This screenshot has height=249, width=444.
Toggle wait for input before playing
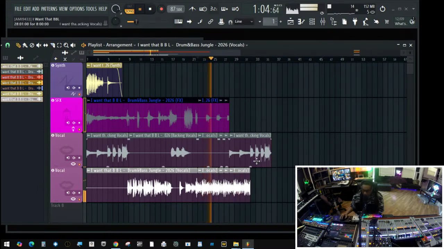pos(203,9)
